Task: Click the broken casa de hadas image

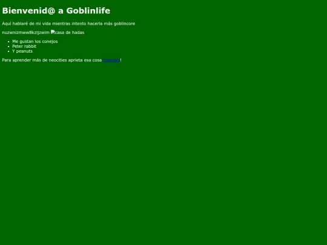Action: click(x=68, y=32)
